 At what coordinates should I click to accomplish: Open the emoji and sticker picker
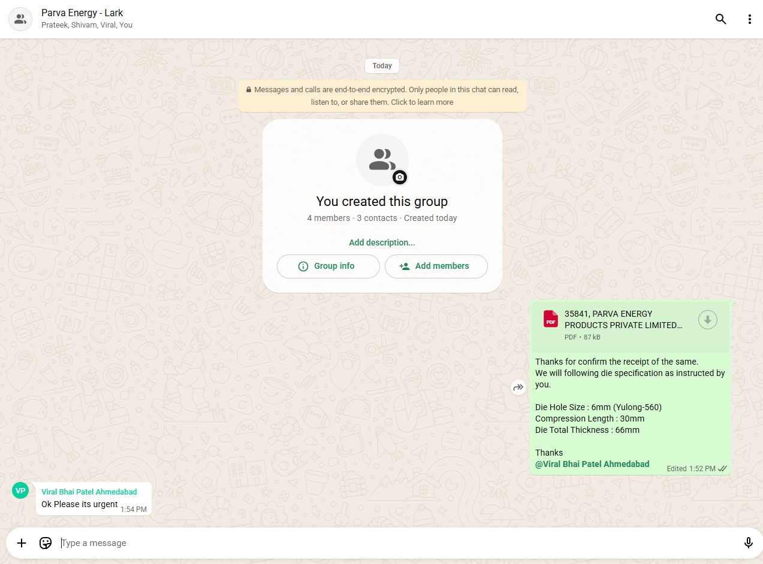46,543
